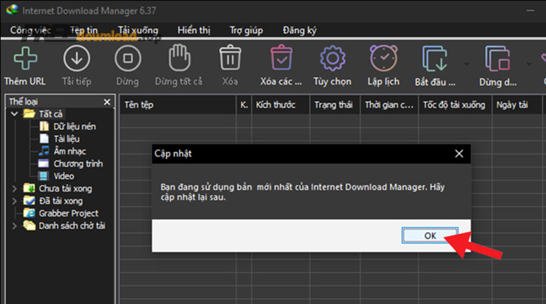The image size is (546, 304).
Task: Open dropdown arrow next to Bắt đầu...
Action: (467, 64)
